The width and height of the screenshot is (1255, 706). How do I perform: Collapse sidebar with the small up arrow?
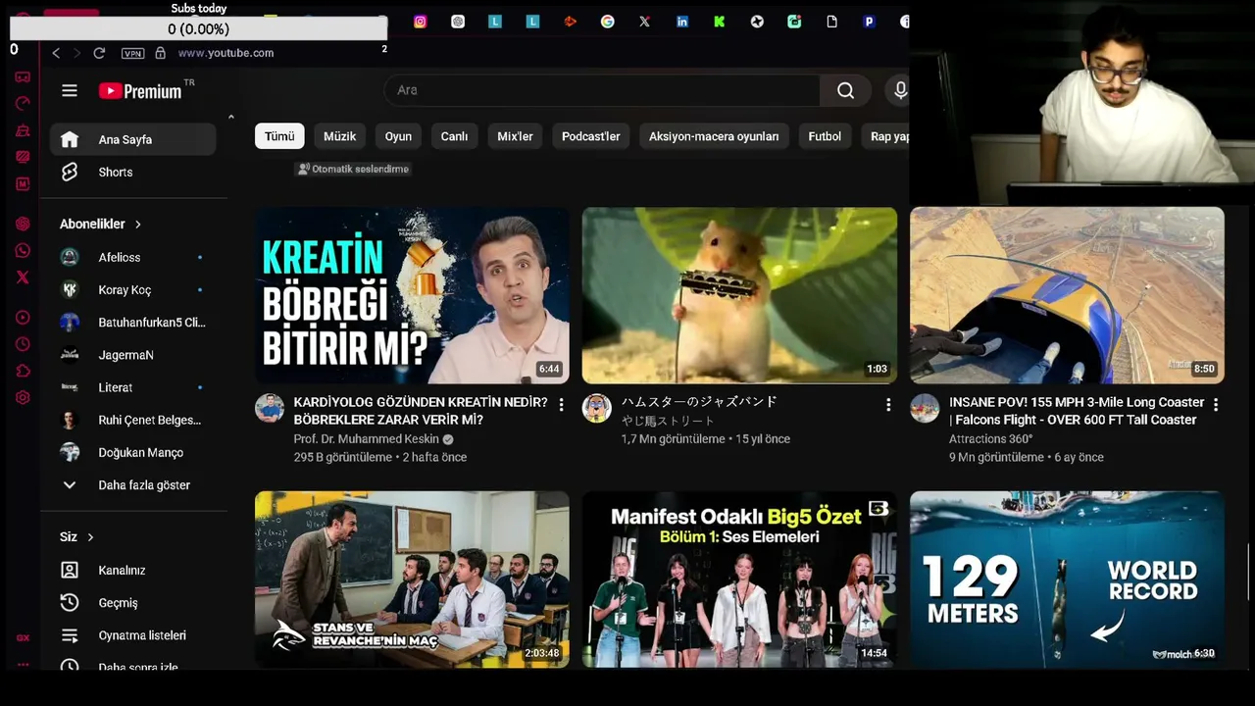231,118
